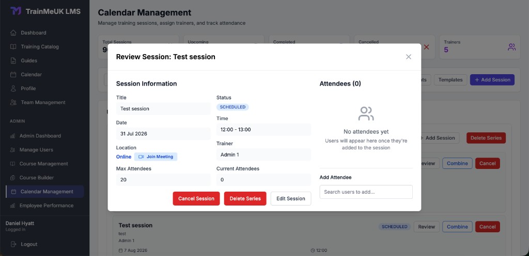This screenshot has width=529, height=256.
Task: Click the Guides document icon
Action: point(13,61)
